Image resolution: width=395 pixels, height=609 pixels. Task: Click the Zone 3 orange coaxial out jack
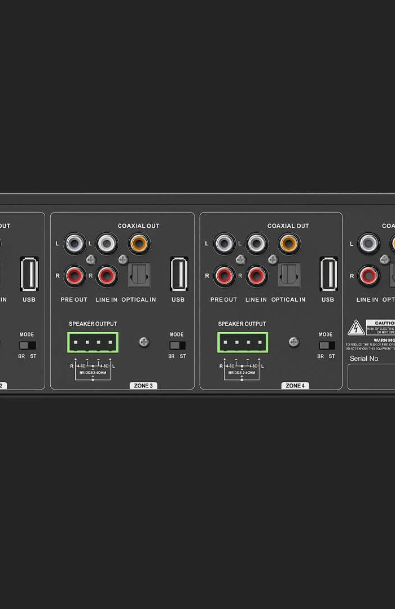(139, 244)
